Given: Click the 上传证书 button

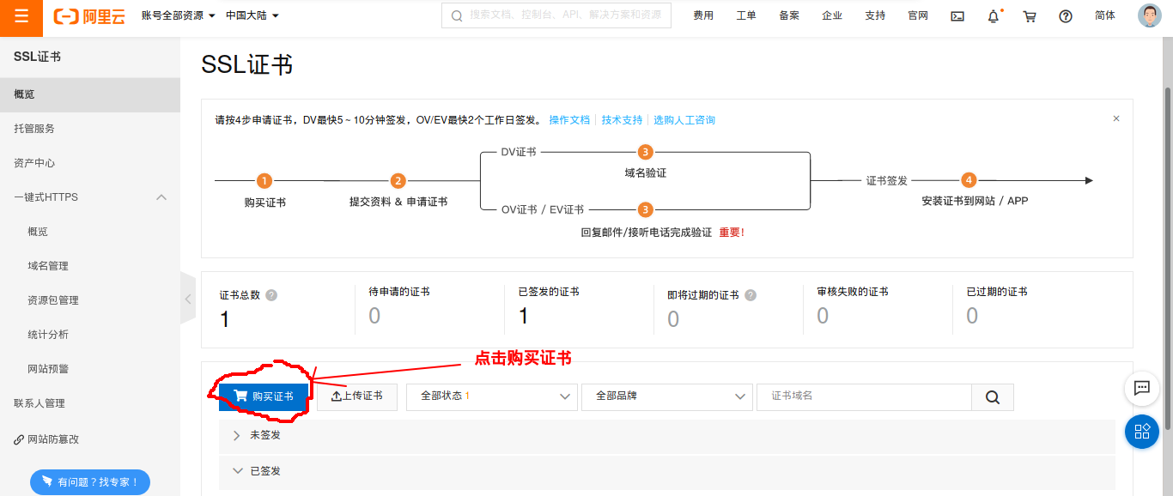Looking at the screenshot, I should pyautogui.click(x=357, y=396).
